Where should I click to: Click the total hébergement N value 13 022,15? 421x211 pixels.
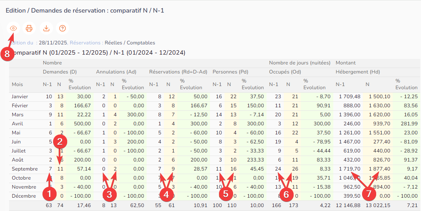pyautogui.click(x=377, y=205)
